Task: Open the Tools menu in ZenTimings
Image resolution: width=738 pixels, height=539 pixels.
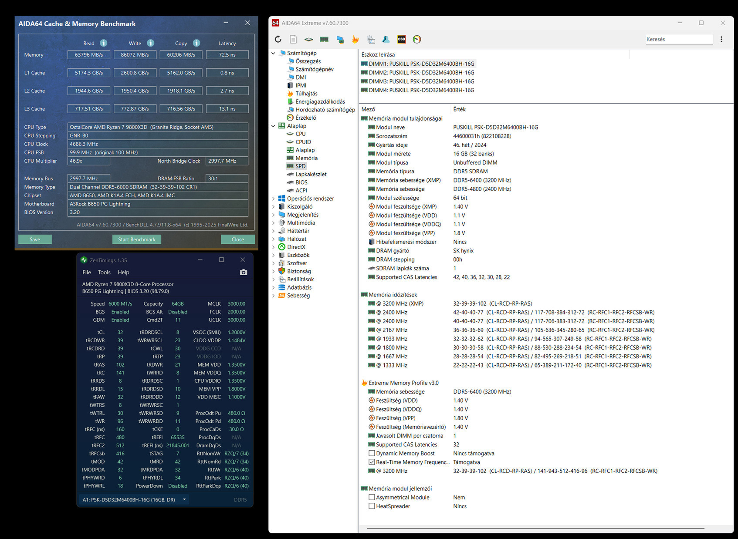Action: (x=104, y=272)
